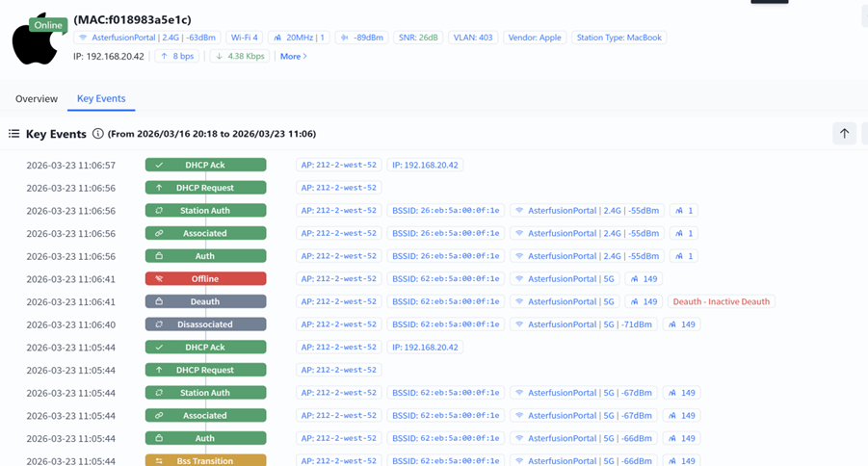Viewport: 868px width, 466px height.
Task: Click the Station Type: MacBook tag
Action: [618, 38]
